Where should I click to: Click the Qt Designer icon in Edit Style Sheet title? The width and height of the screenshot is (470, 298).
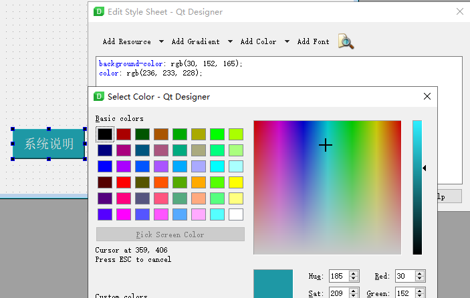(x=99, y=11)
